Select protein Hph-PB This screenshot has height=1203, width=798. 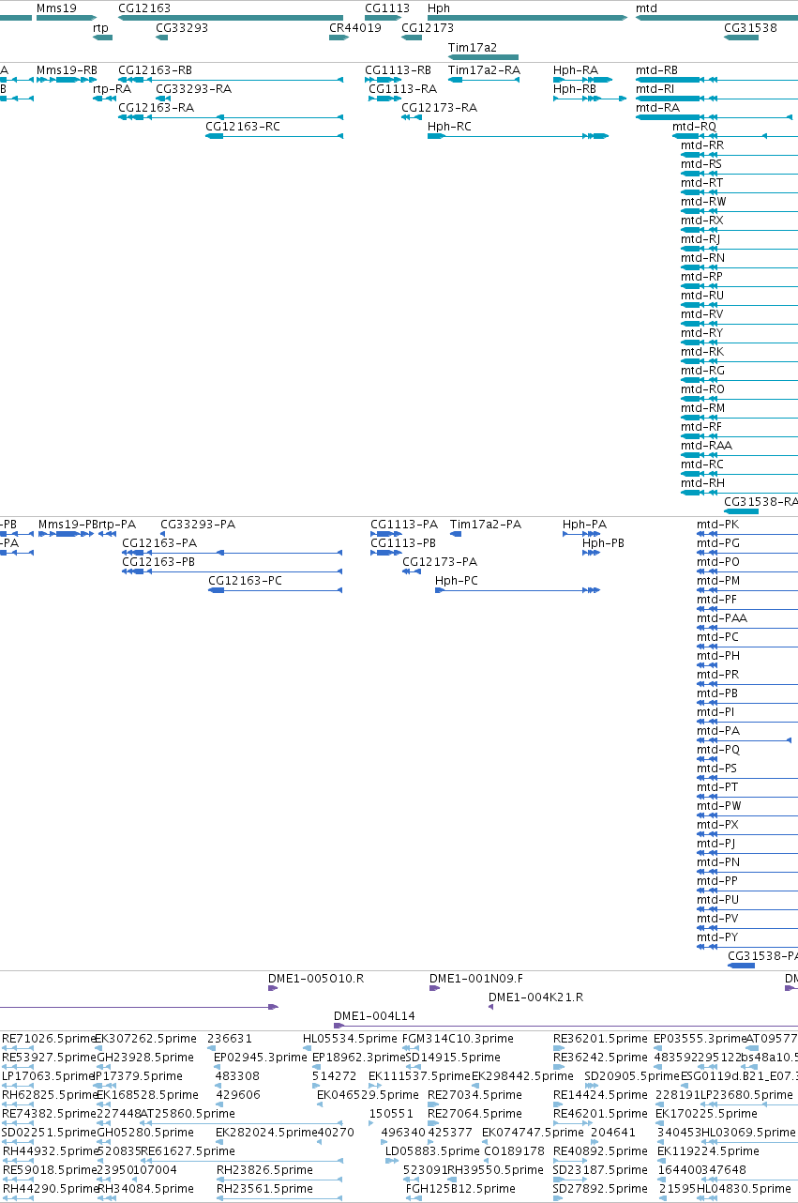tap(603, 543)
